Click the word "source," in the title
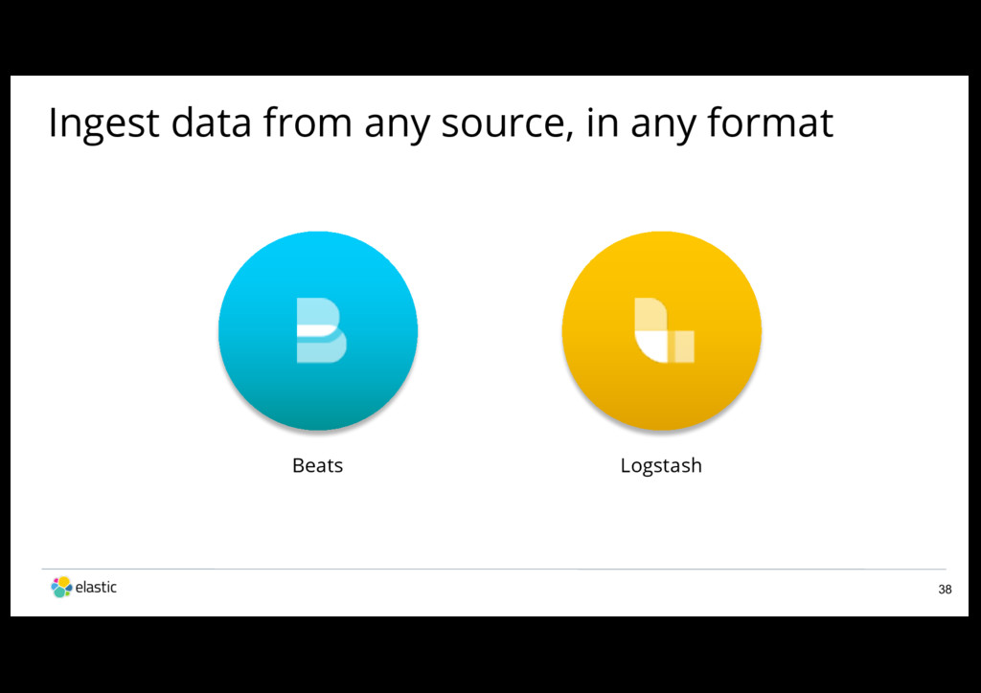The height and width of the screenshot is (693, 981). click(508, 123)
